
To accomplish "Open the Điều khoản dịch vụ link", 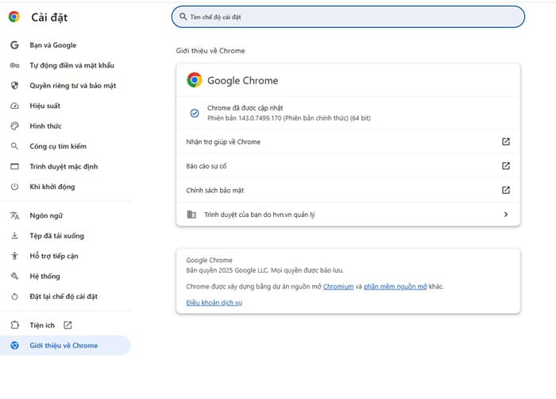I will click(214, 303).
